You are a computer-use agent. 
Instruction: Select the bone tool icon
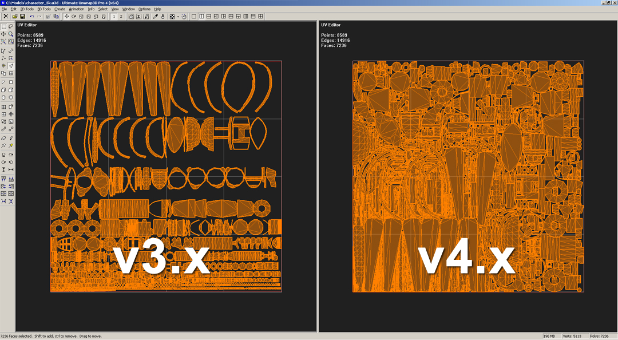[x=11, y=51]
